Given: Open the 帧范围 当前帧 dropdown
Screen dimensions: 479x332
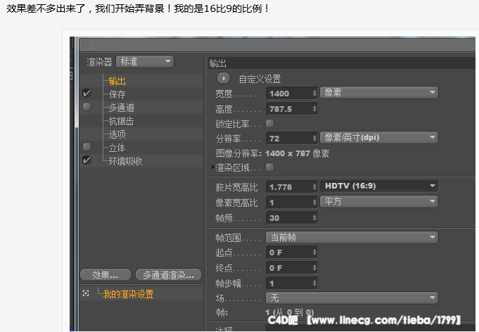Looking at the screenshot, I should tap(352, 237).
